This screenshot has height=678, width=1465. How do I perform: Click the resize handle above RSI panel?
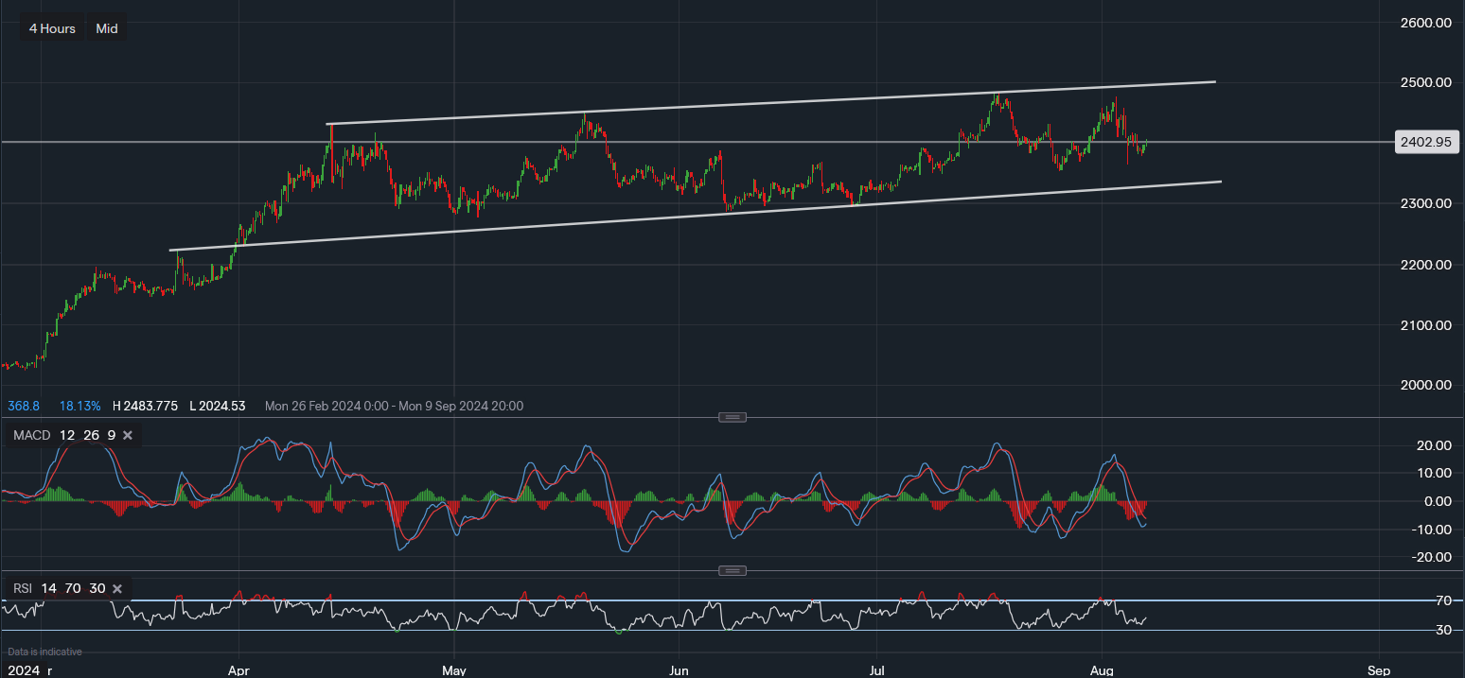[x=732, y=570]
